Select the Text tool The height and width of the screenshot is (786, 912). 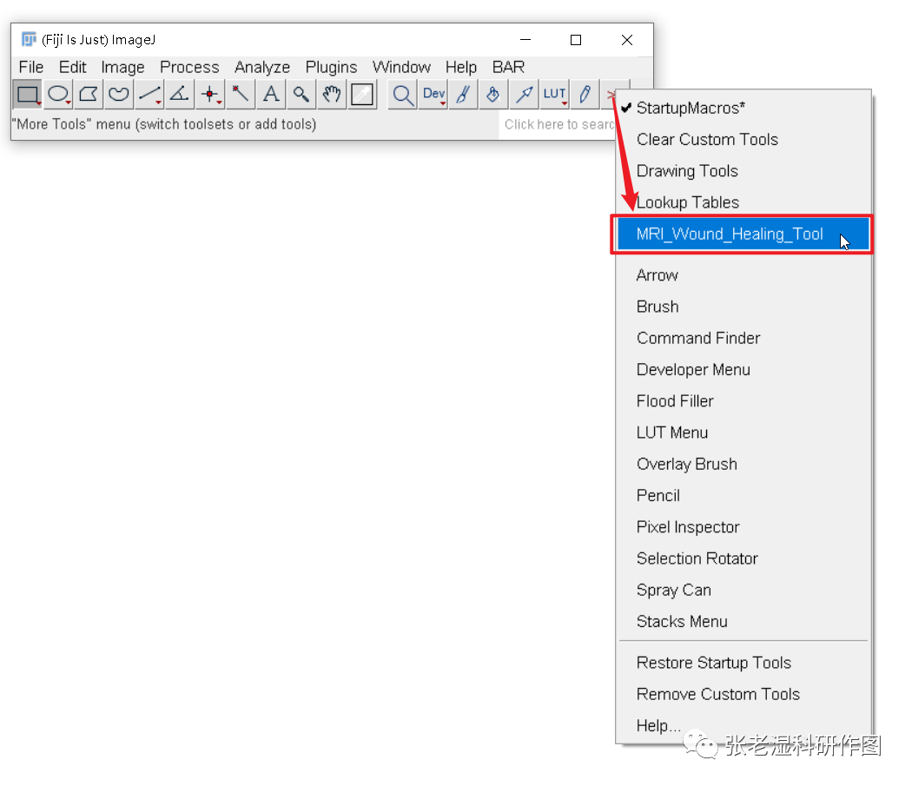271,95
